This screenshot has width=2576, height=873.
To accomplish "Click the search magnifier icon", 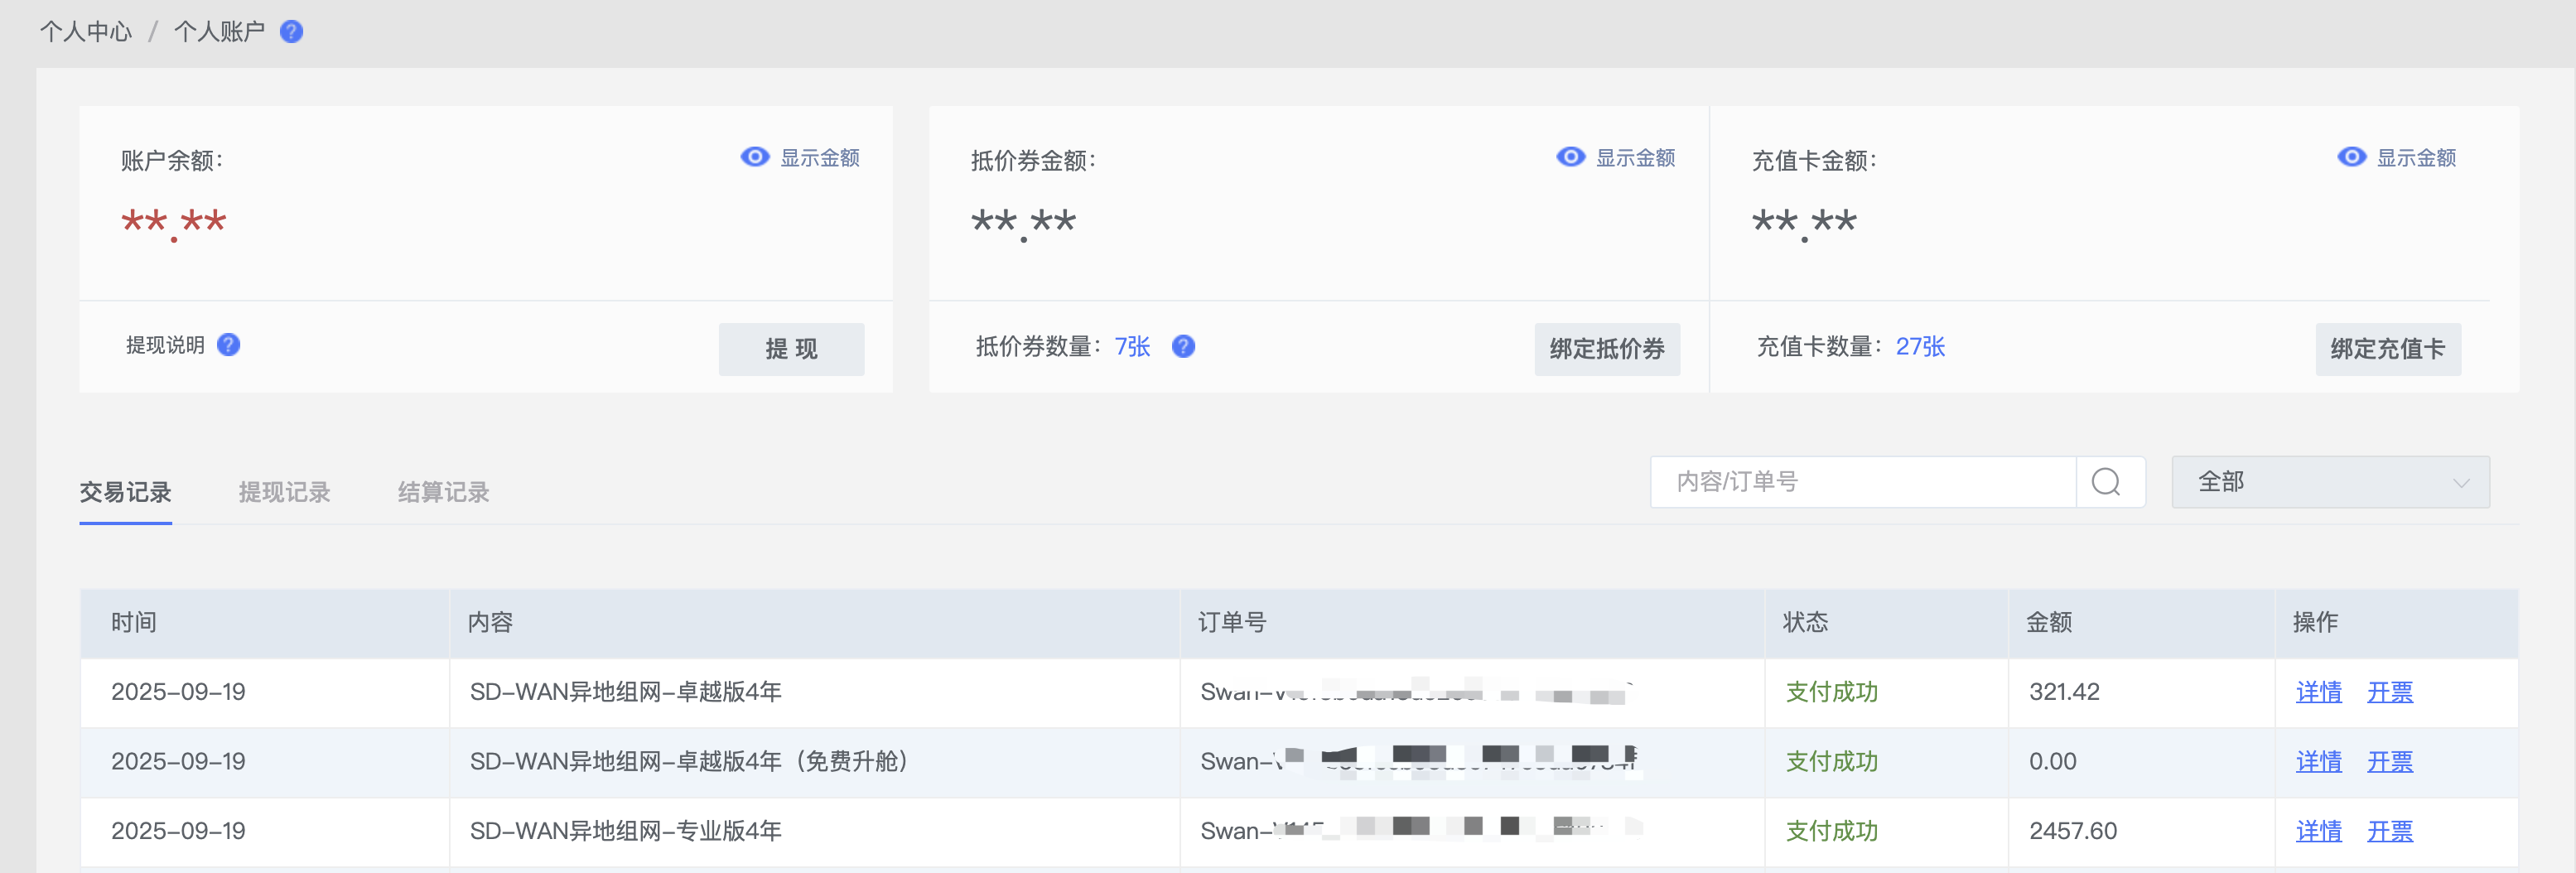I will pyautogui.click(x=2105, y=482).
